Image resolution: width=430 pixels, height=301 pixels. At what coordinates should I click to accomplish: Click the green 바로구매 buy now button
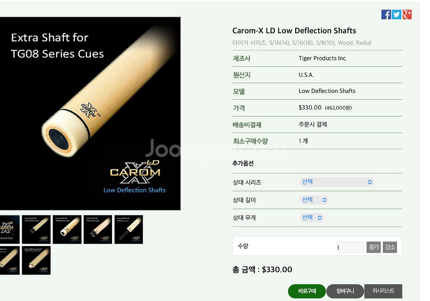tap(307, 291)
